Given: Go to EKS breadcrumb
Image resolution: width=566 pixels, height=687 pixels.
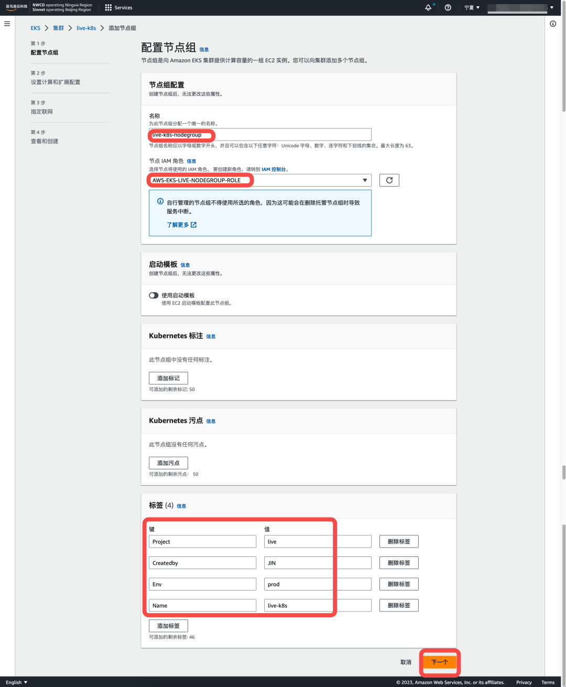Looking at the screenshot, I should coord(36,28).
